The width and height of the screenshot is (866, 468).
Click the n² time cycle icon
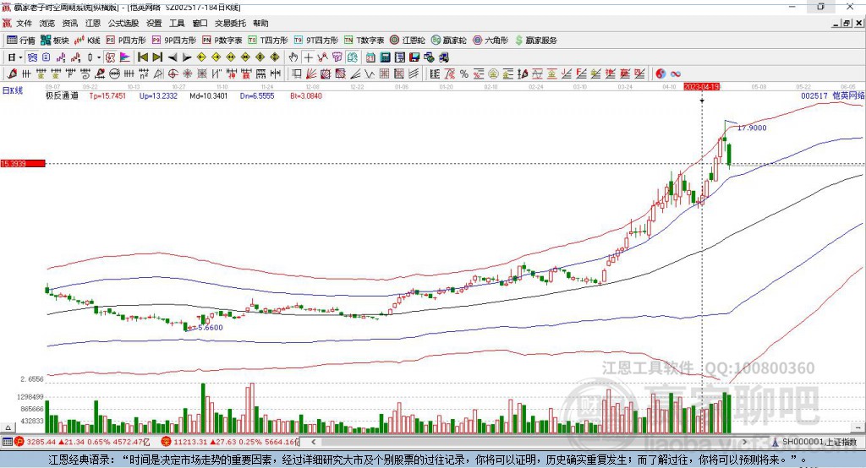click(144, 74)
